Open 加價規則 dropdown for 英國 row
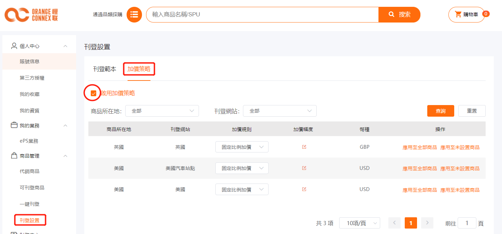This screenshot has width=502, height=234. 242,147
